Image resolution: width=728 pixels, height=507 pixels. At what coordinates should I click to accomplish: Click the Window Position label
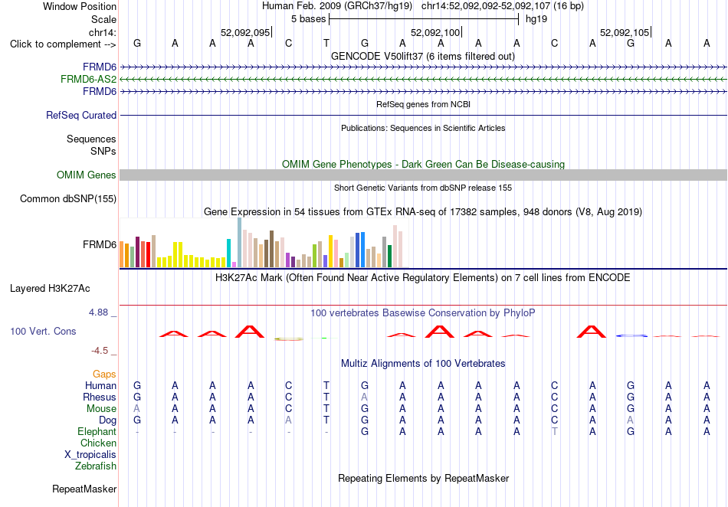(x=80, y=6)
